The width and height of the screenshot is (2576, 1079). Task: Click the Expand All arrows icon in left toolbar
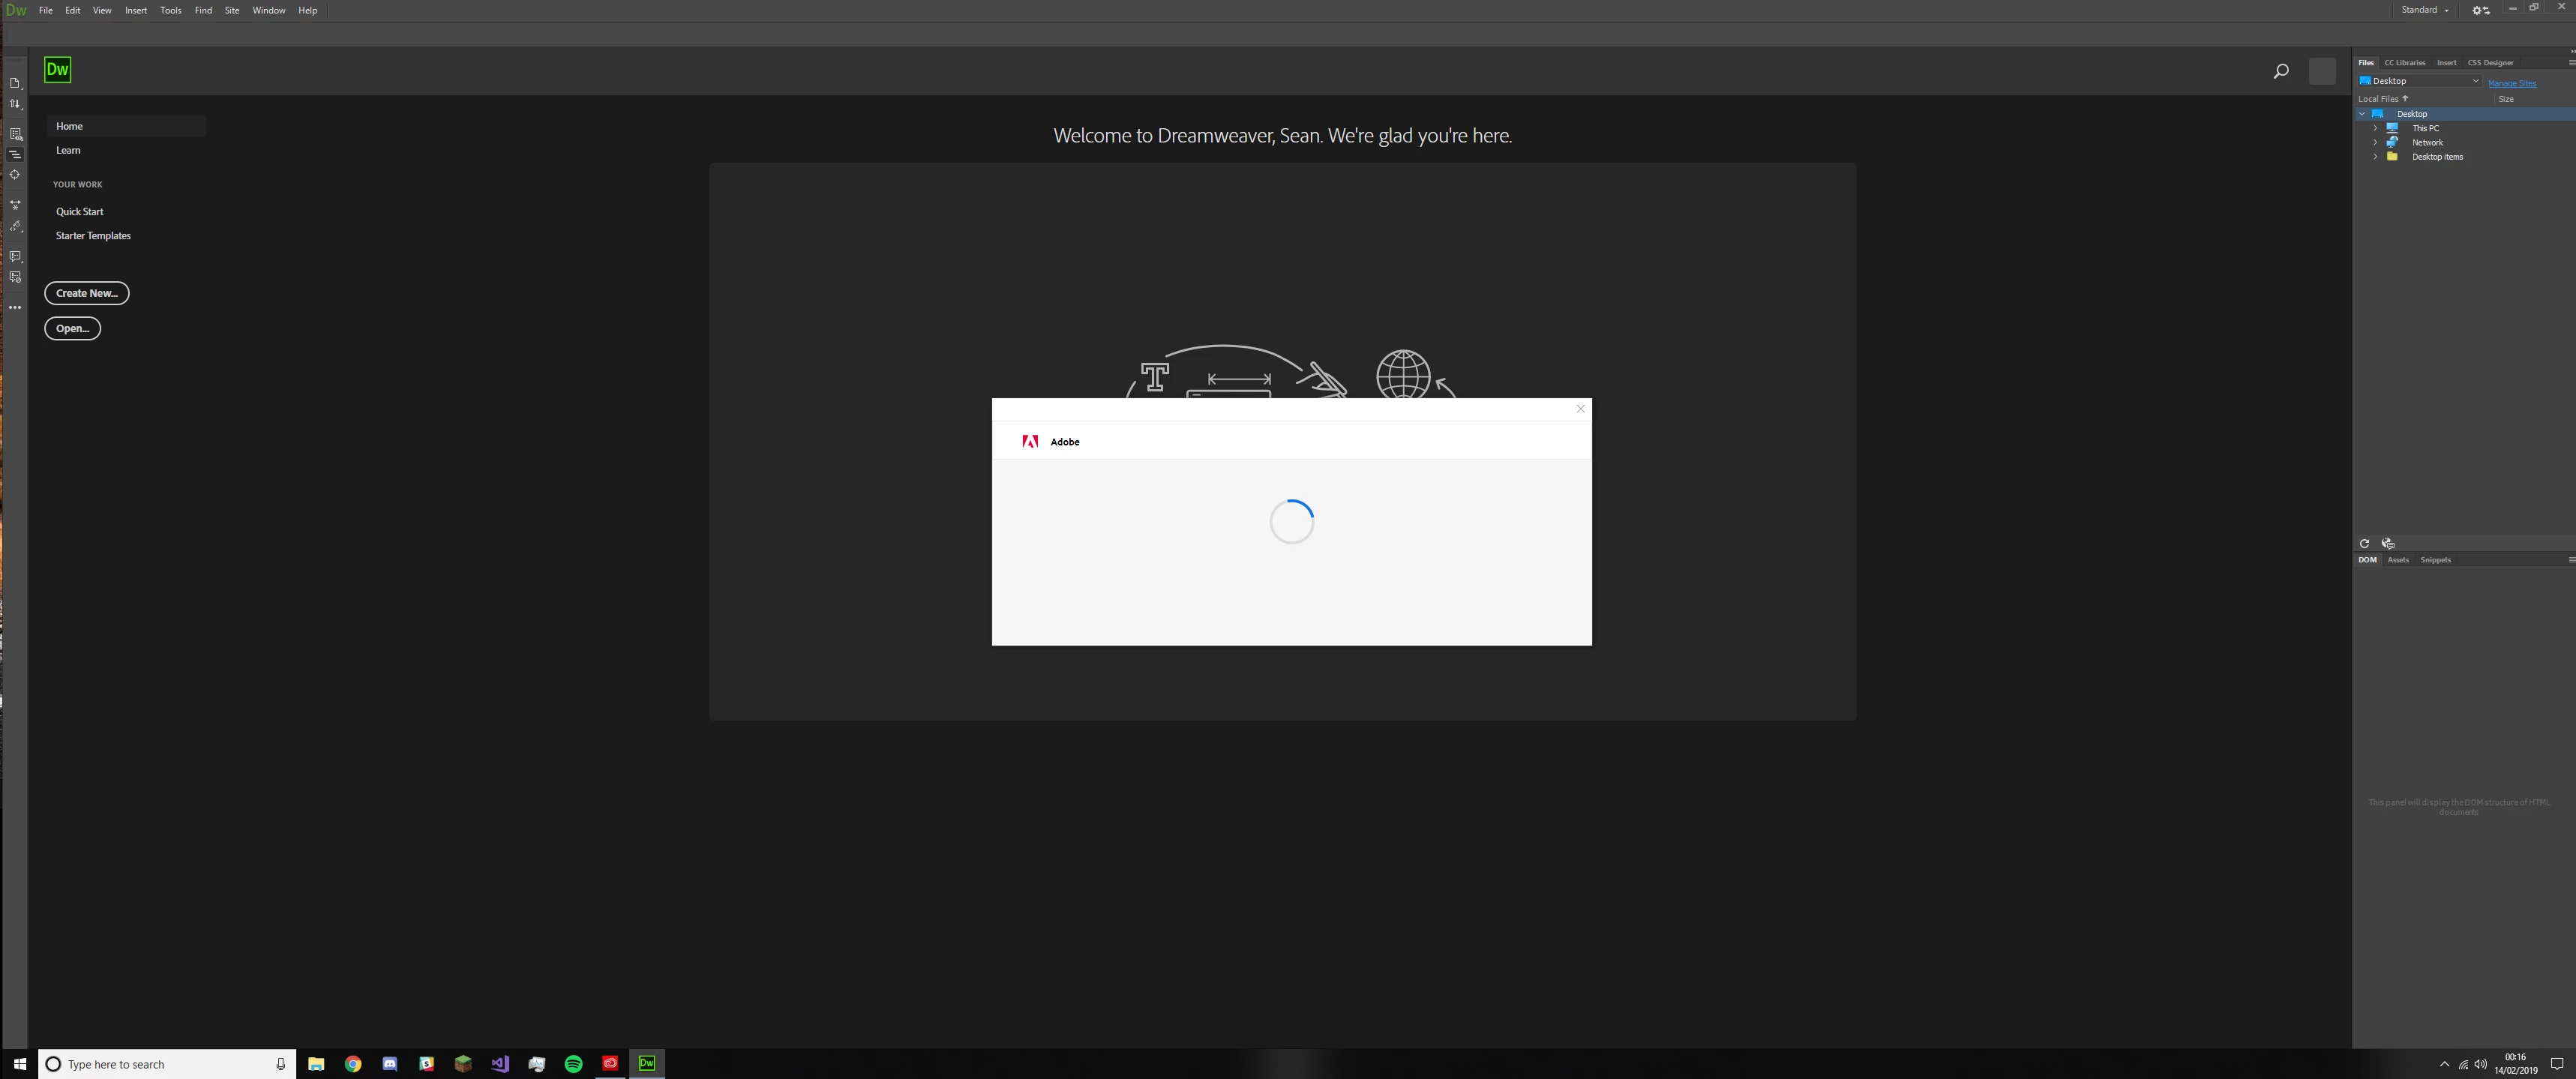[x=15, y=205]
